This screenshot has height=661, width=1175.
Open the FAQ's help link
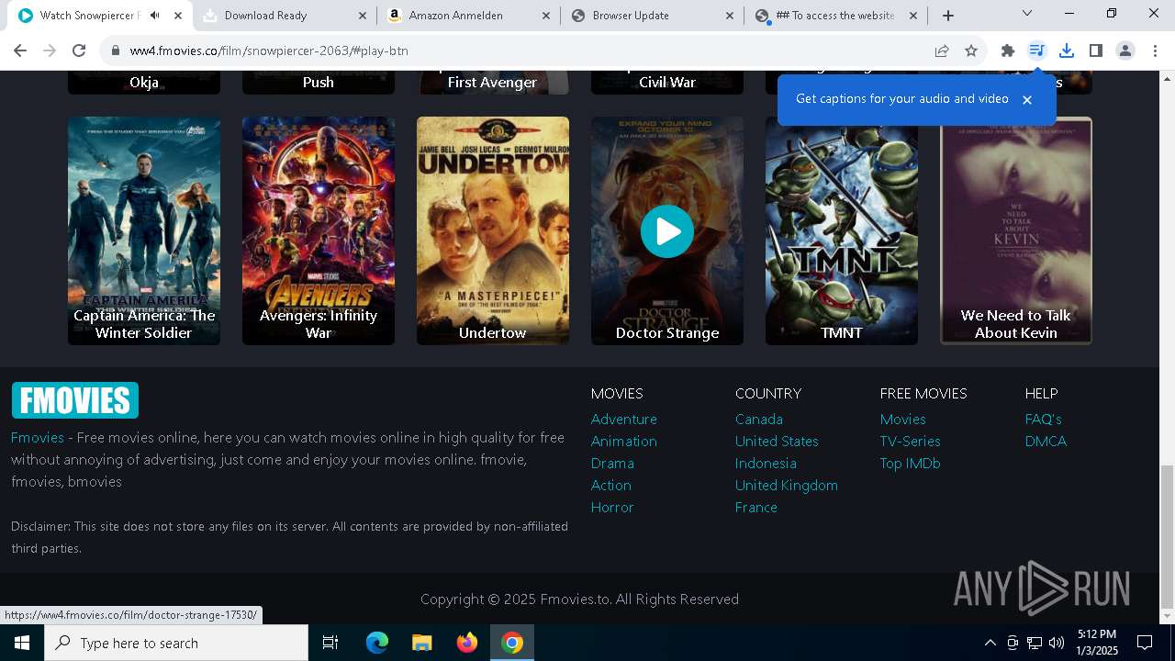[x=1044, y=419]
